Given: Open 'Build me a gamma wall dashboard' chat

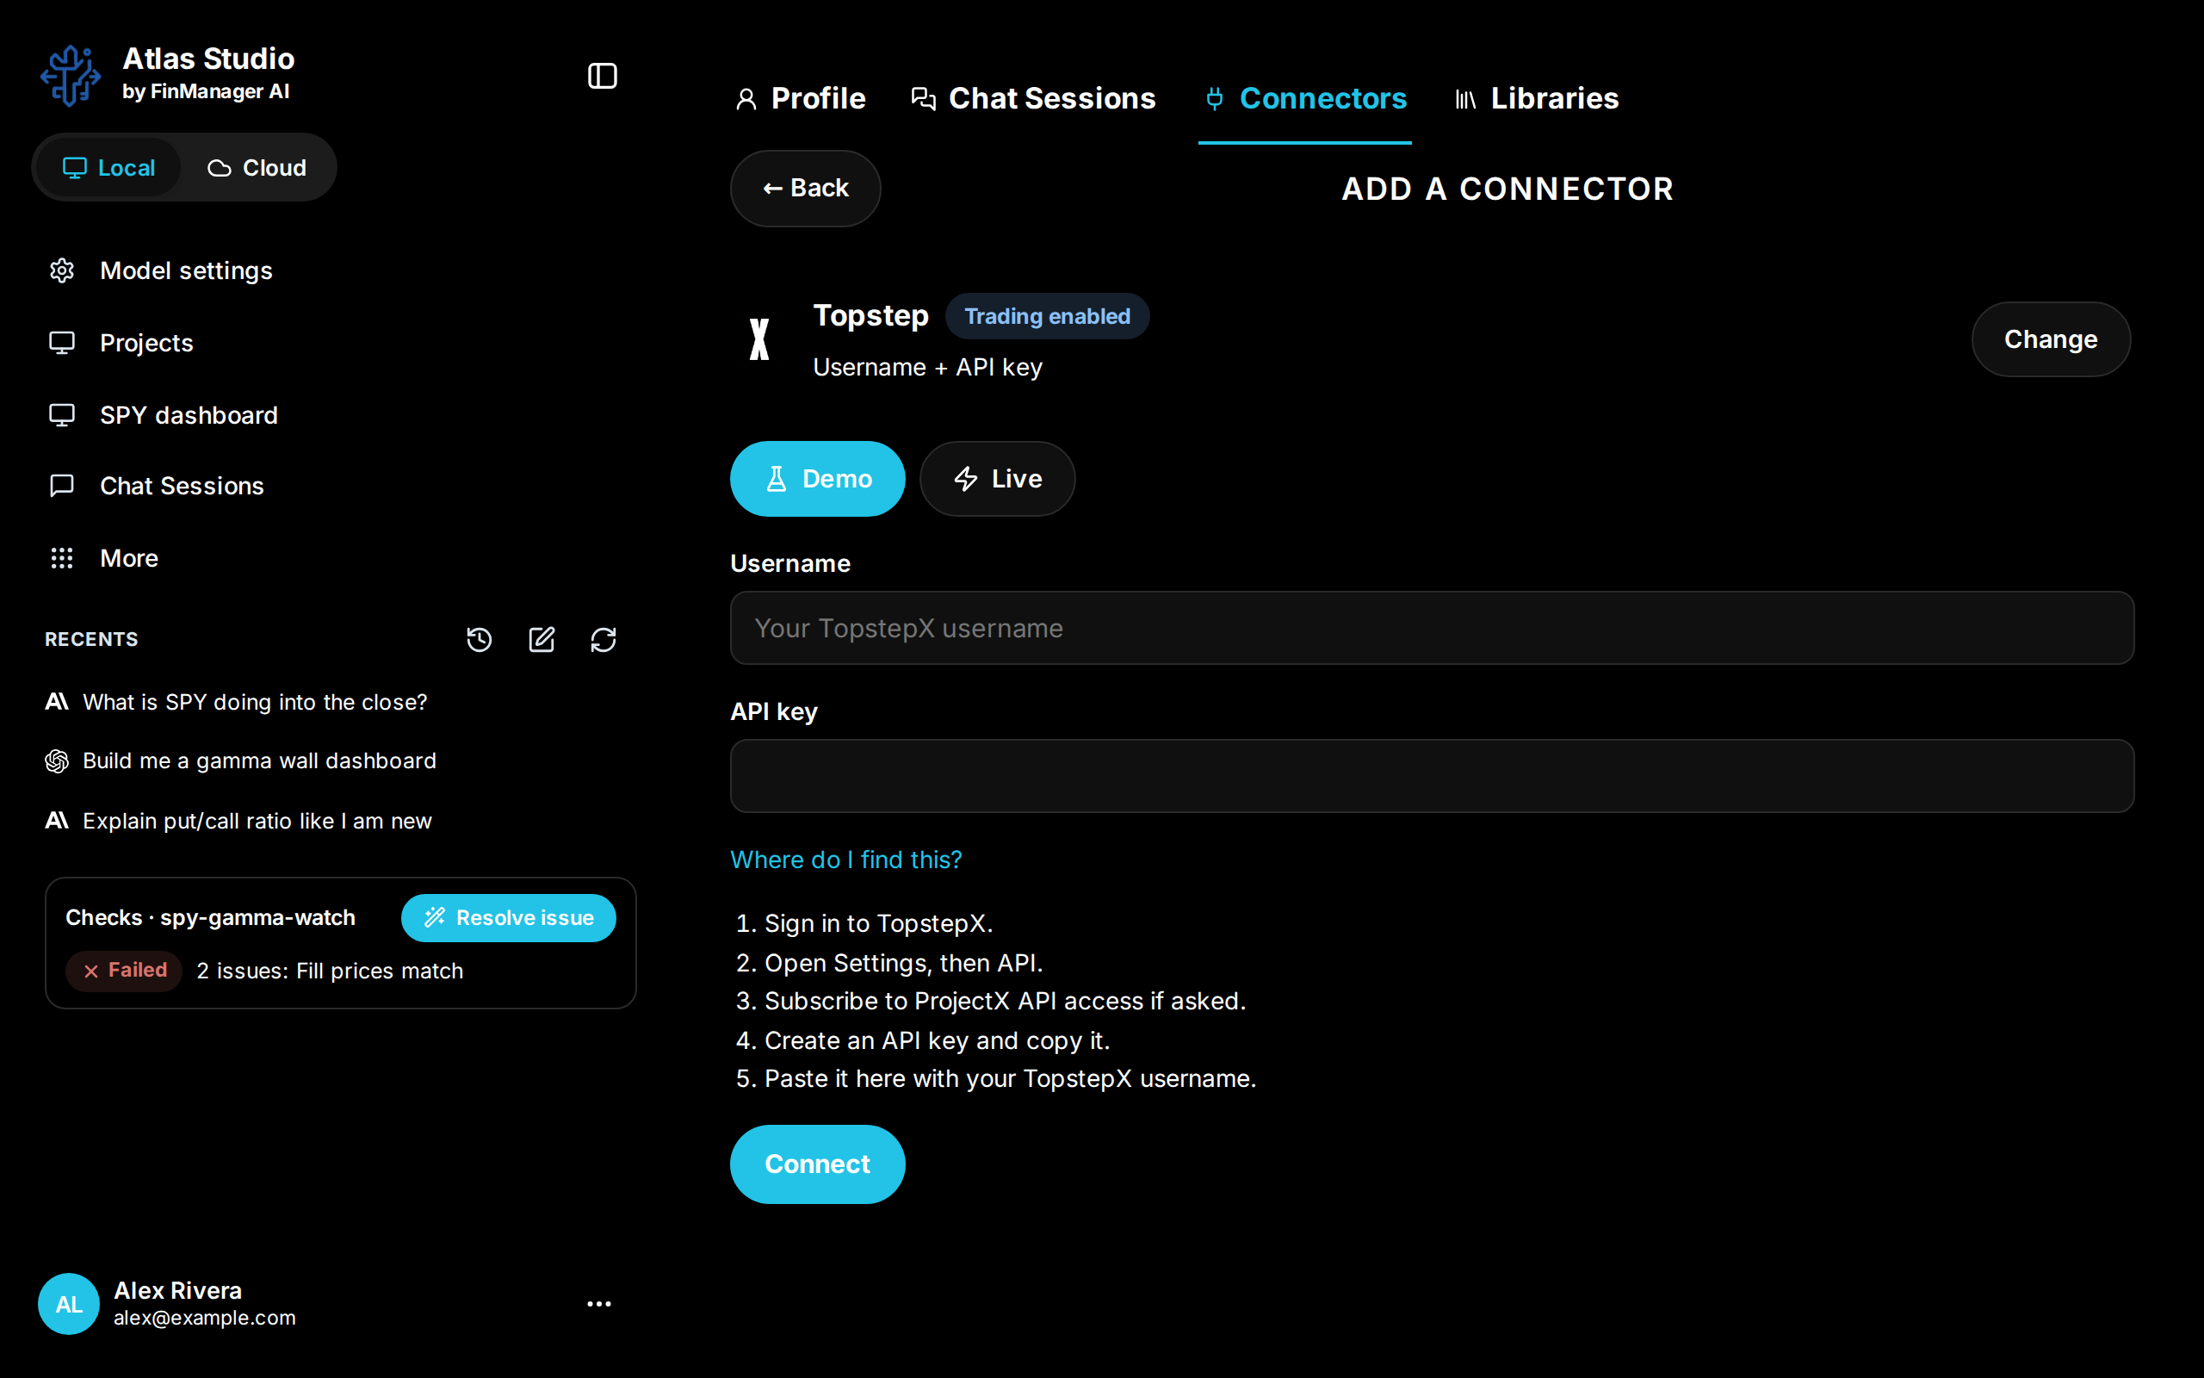Looking at the screenshot, I should point(241,761).
